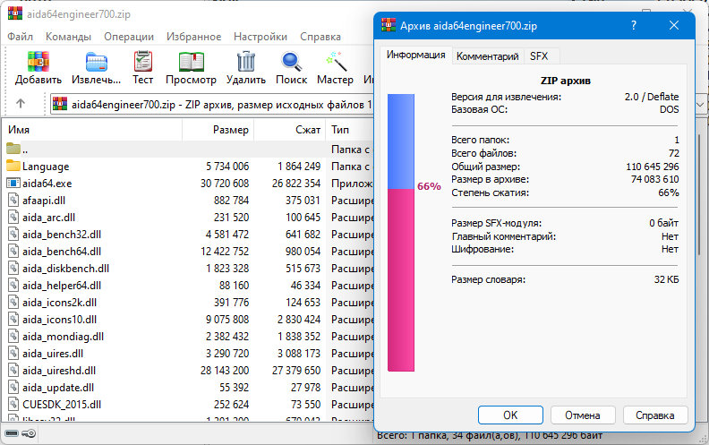
Task: Sort by the Тип column header
Action: click(350, 130)
